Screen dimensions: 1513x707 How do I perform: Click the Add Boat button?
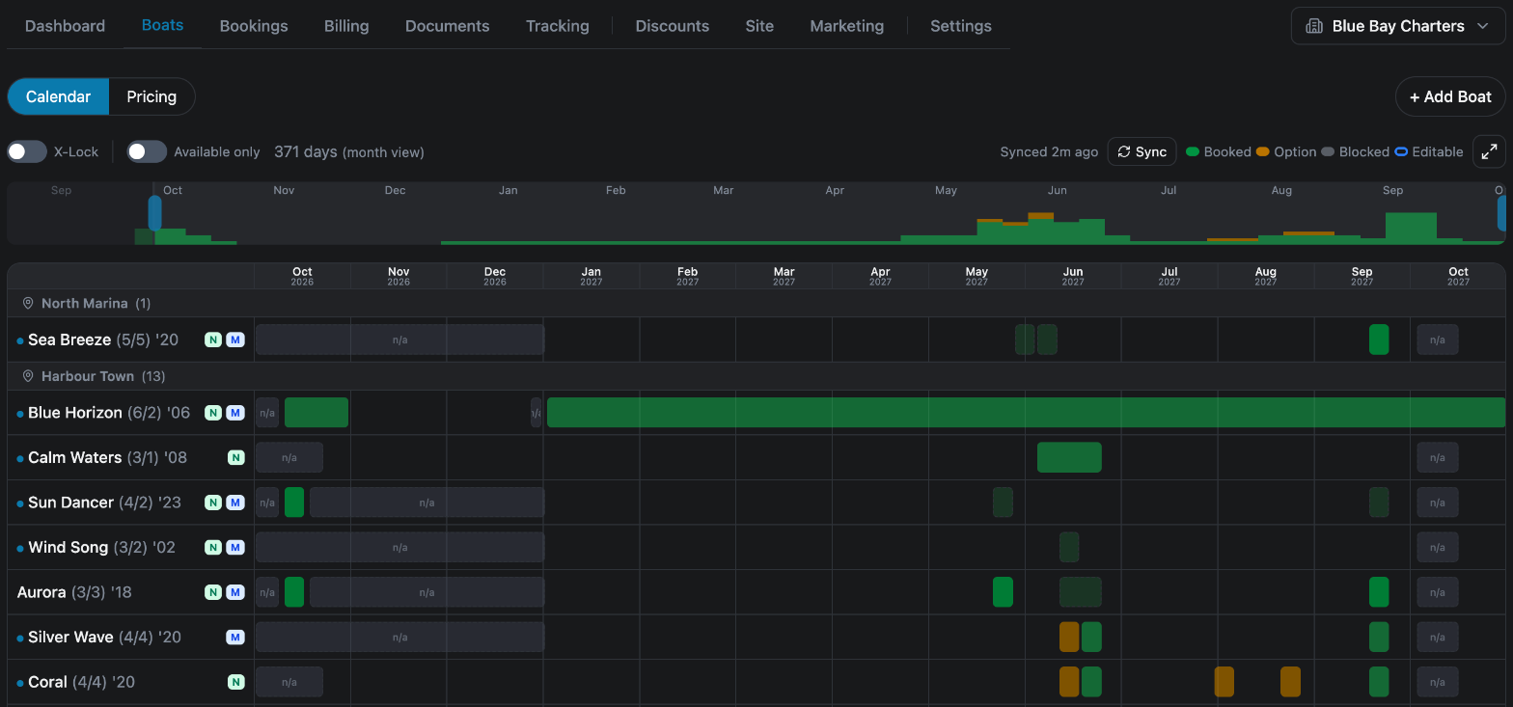pos(1450,96)
